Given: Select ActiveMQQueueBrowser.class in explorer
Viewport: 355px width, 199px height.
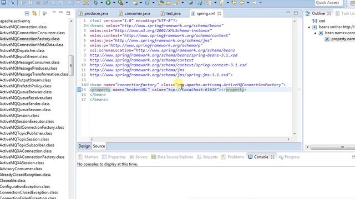Looking at the screenshot, I should click(26, 92).
